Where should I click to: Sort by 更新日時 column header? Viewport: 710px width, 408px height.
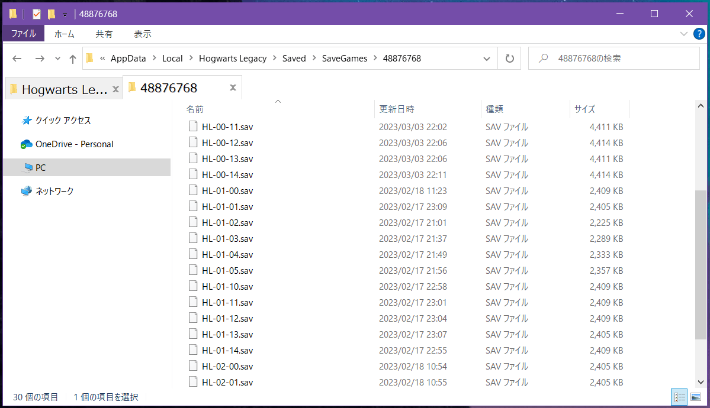click(x=397, y=109)
